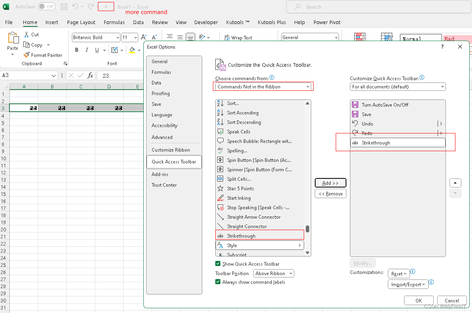Viewport: 472px width, 313px height.
Task: Toggle the AutoSave switch
Action: 47,7
